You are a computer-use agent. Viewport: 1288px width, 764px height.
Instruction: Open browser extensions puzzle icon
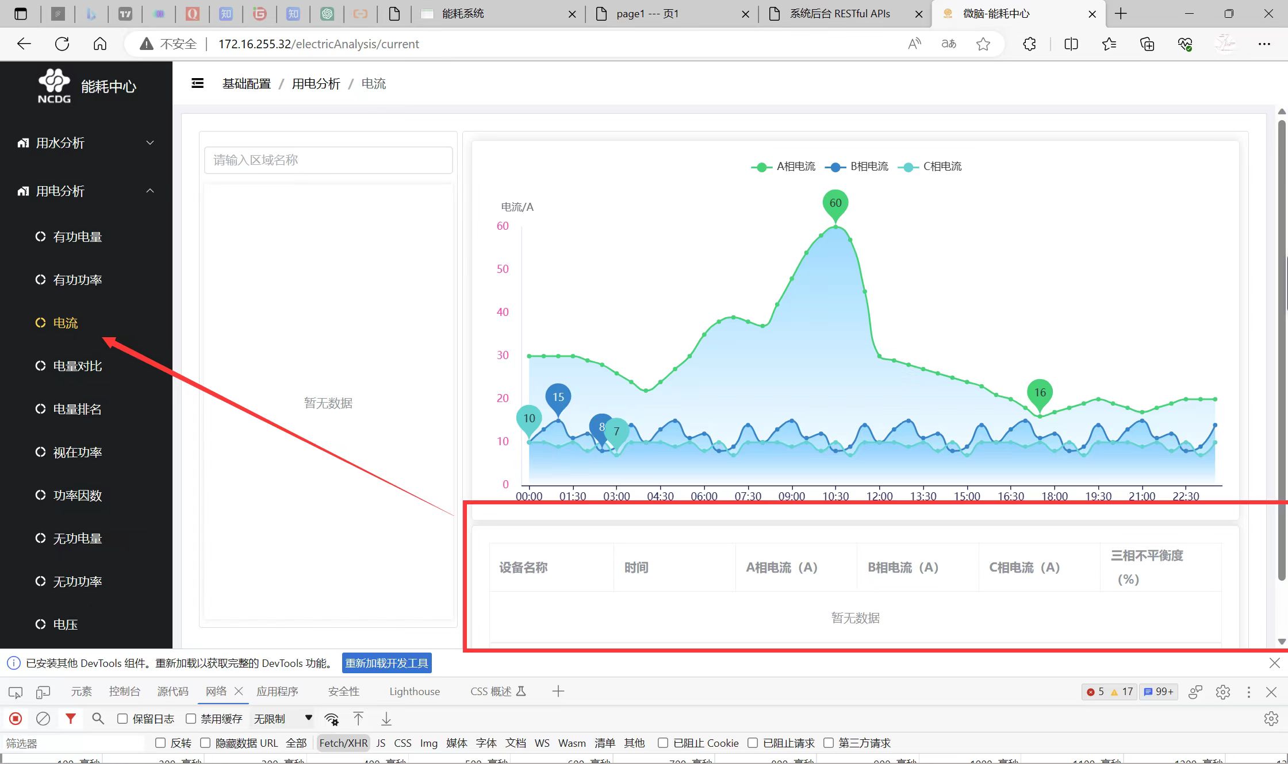[x=1029, y=44]
